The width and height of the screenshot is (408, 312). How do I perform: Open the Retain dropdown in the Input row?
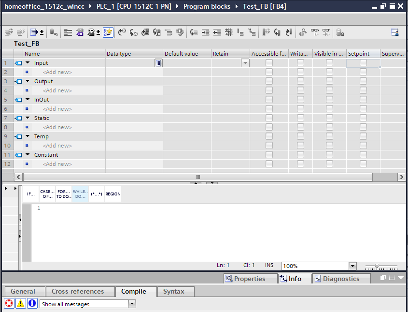[x=245, y=63]
